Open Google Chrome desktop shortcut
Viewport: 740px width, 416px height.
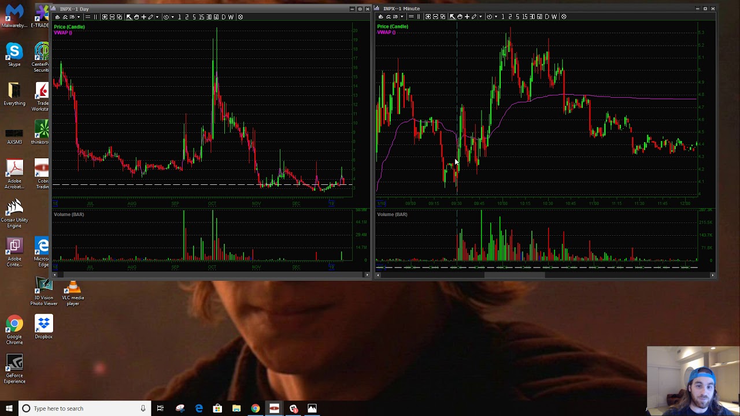(x=14, y=330)
